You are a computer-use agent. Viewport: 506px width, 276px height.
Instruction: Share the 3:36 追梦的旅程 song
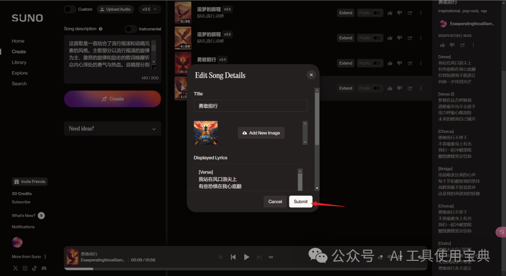[410, 13]
